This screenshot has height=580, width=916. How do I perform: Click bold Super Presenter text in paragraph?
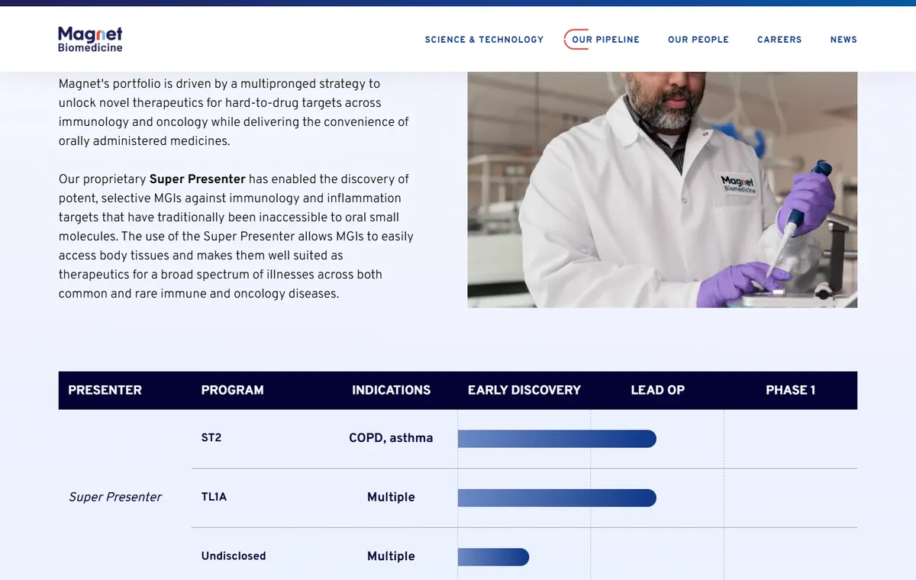[x=197, y=179]
